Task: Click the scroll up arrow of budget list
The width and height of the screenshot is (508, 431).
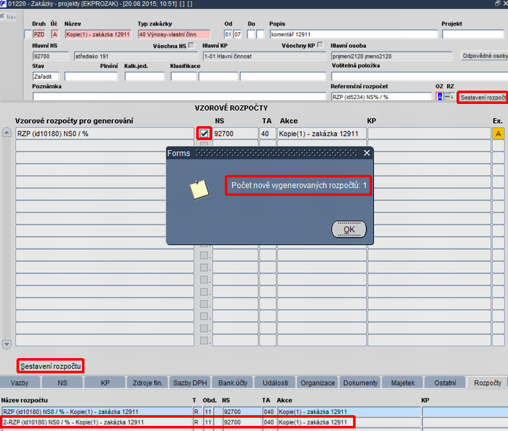Action: 6,132
